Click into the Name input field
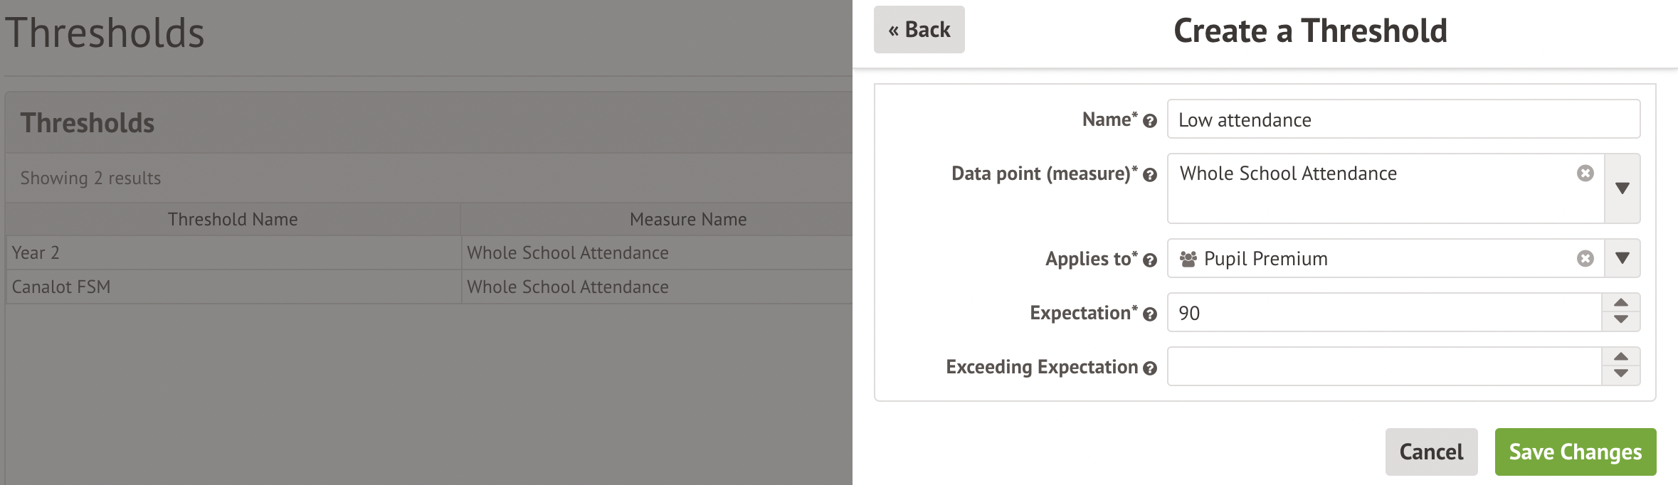The width and height of the screenshot is (1678, 485). (x=1403, y=119)
